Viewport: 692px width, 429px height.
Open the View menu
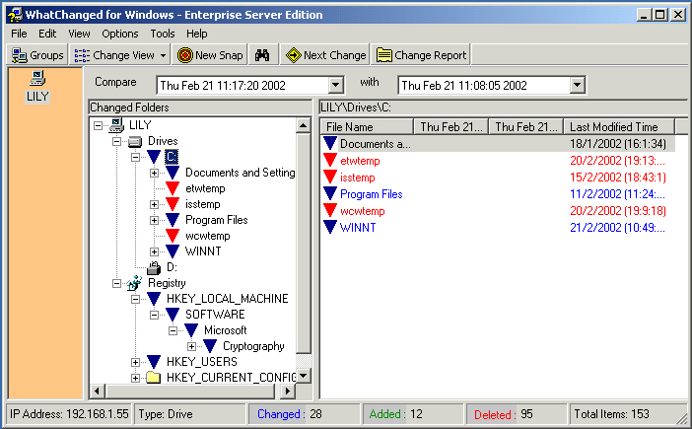79,34
